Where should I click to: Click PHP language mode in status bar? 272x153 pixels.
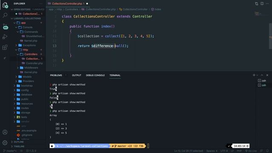point(239,151)
